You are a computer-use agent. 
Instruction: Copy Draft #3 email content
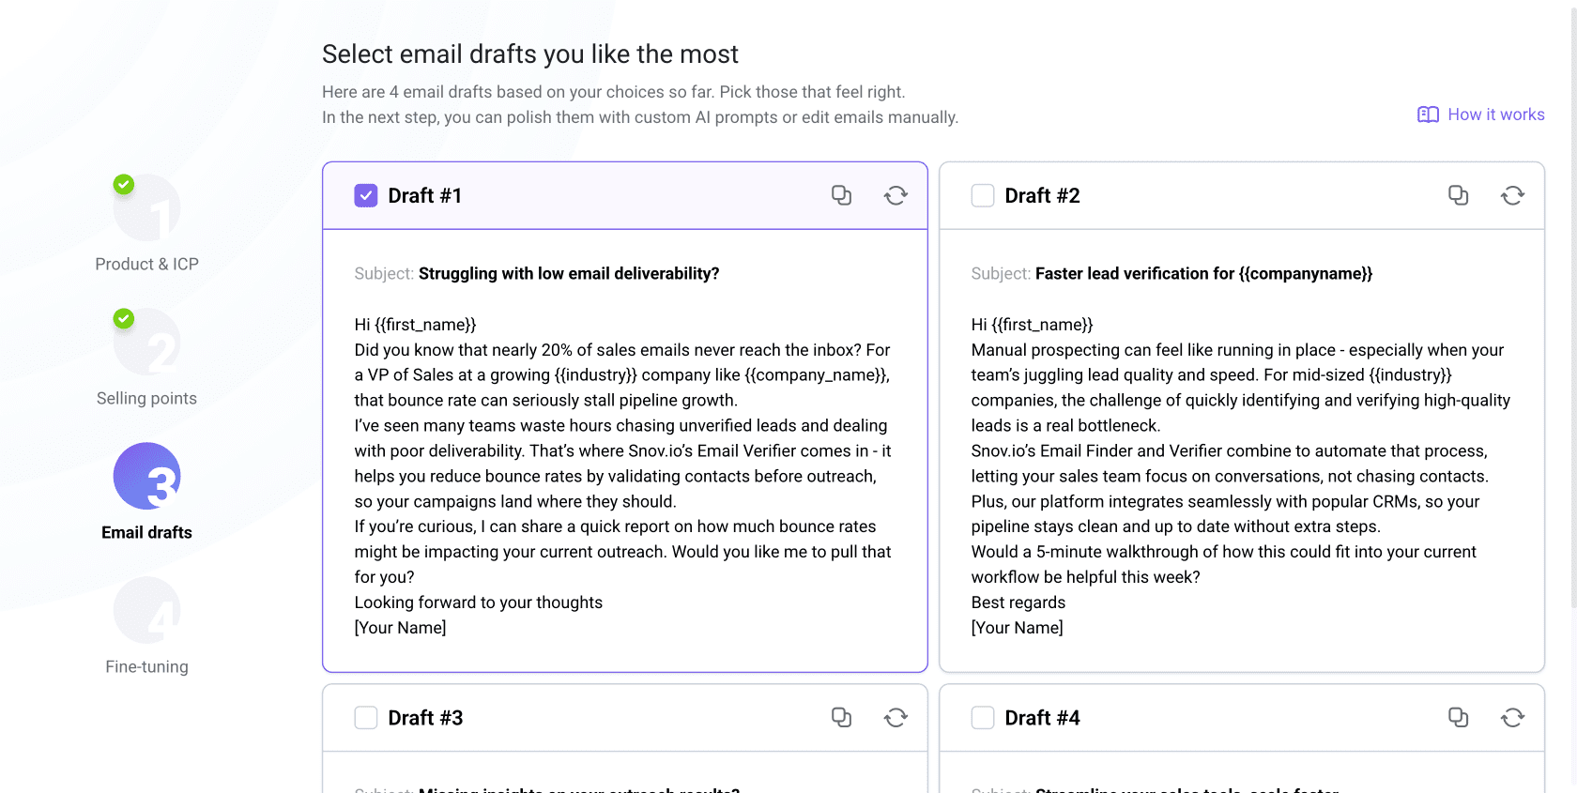(x=841, y=718)
